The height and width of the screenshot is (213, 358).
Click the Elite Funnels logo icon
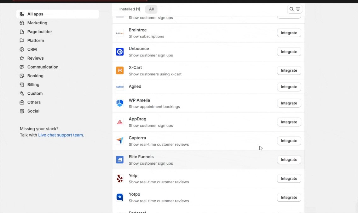[120, 160]
